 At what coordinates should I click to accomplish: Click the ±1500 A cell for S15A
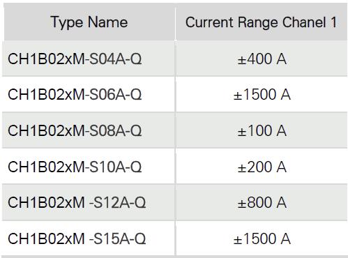pos(262,238)
